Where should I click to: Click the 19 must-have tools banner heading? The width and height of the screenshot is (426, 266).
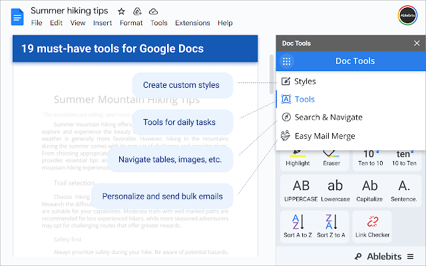(112, 49)
